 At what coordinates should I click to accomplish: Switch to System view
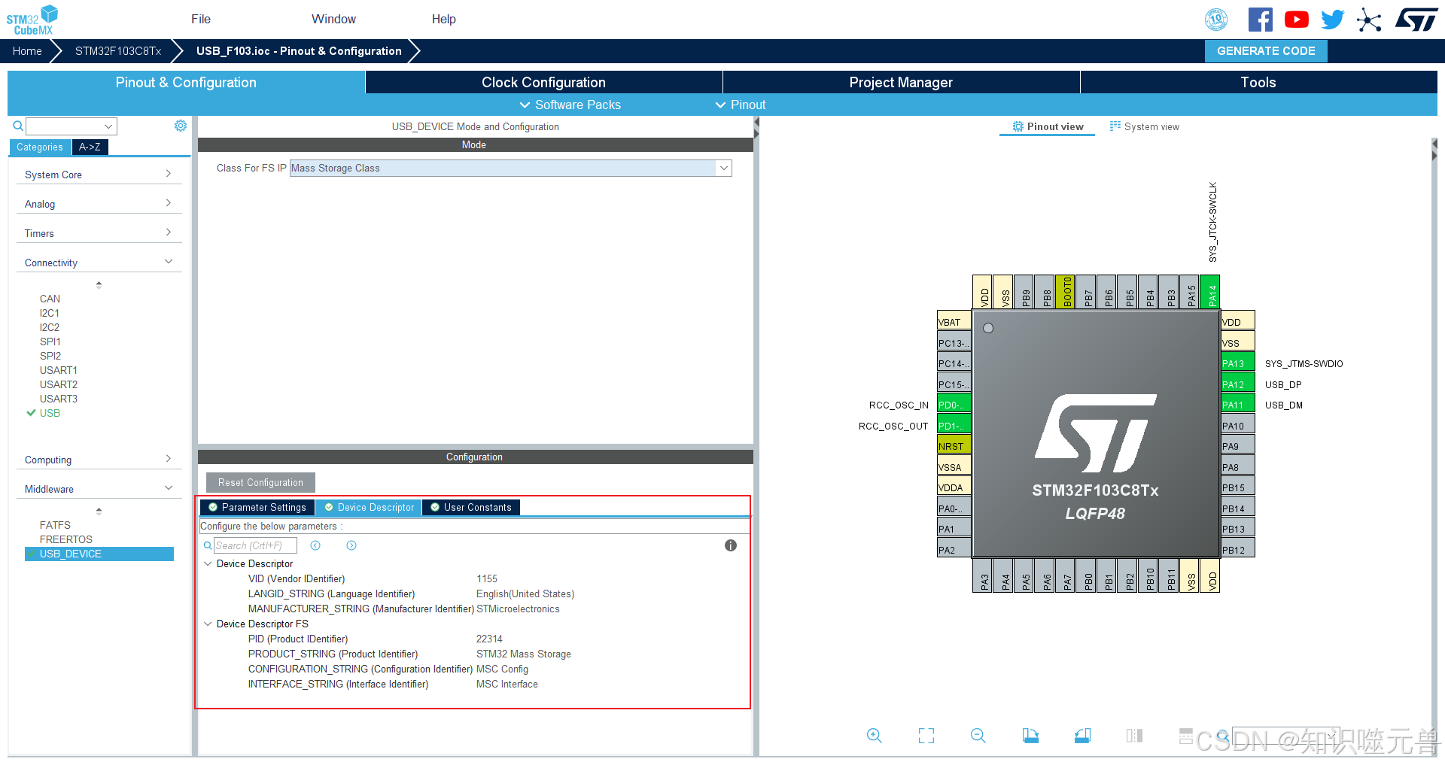[x=1144, y=126]
